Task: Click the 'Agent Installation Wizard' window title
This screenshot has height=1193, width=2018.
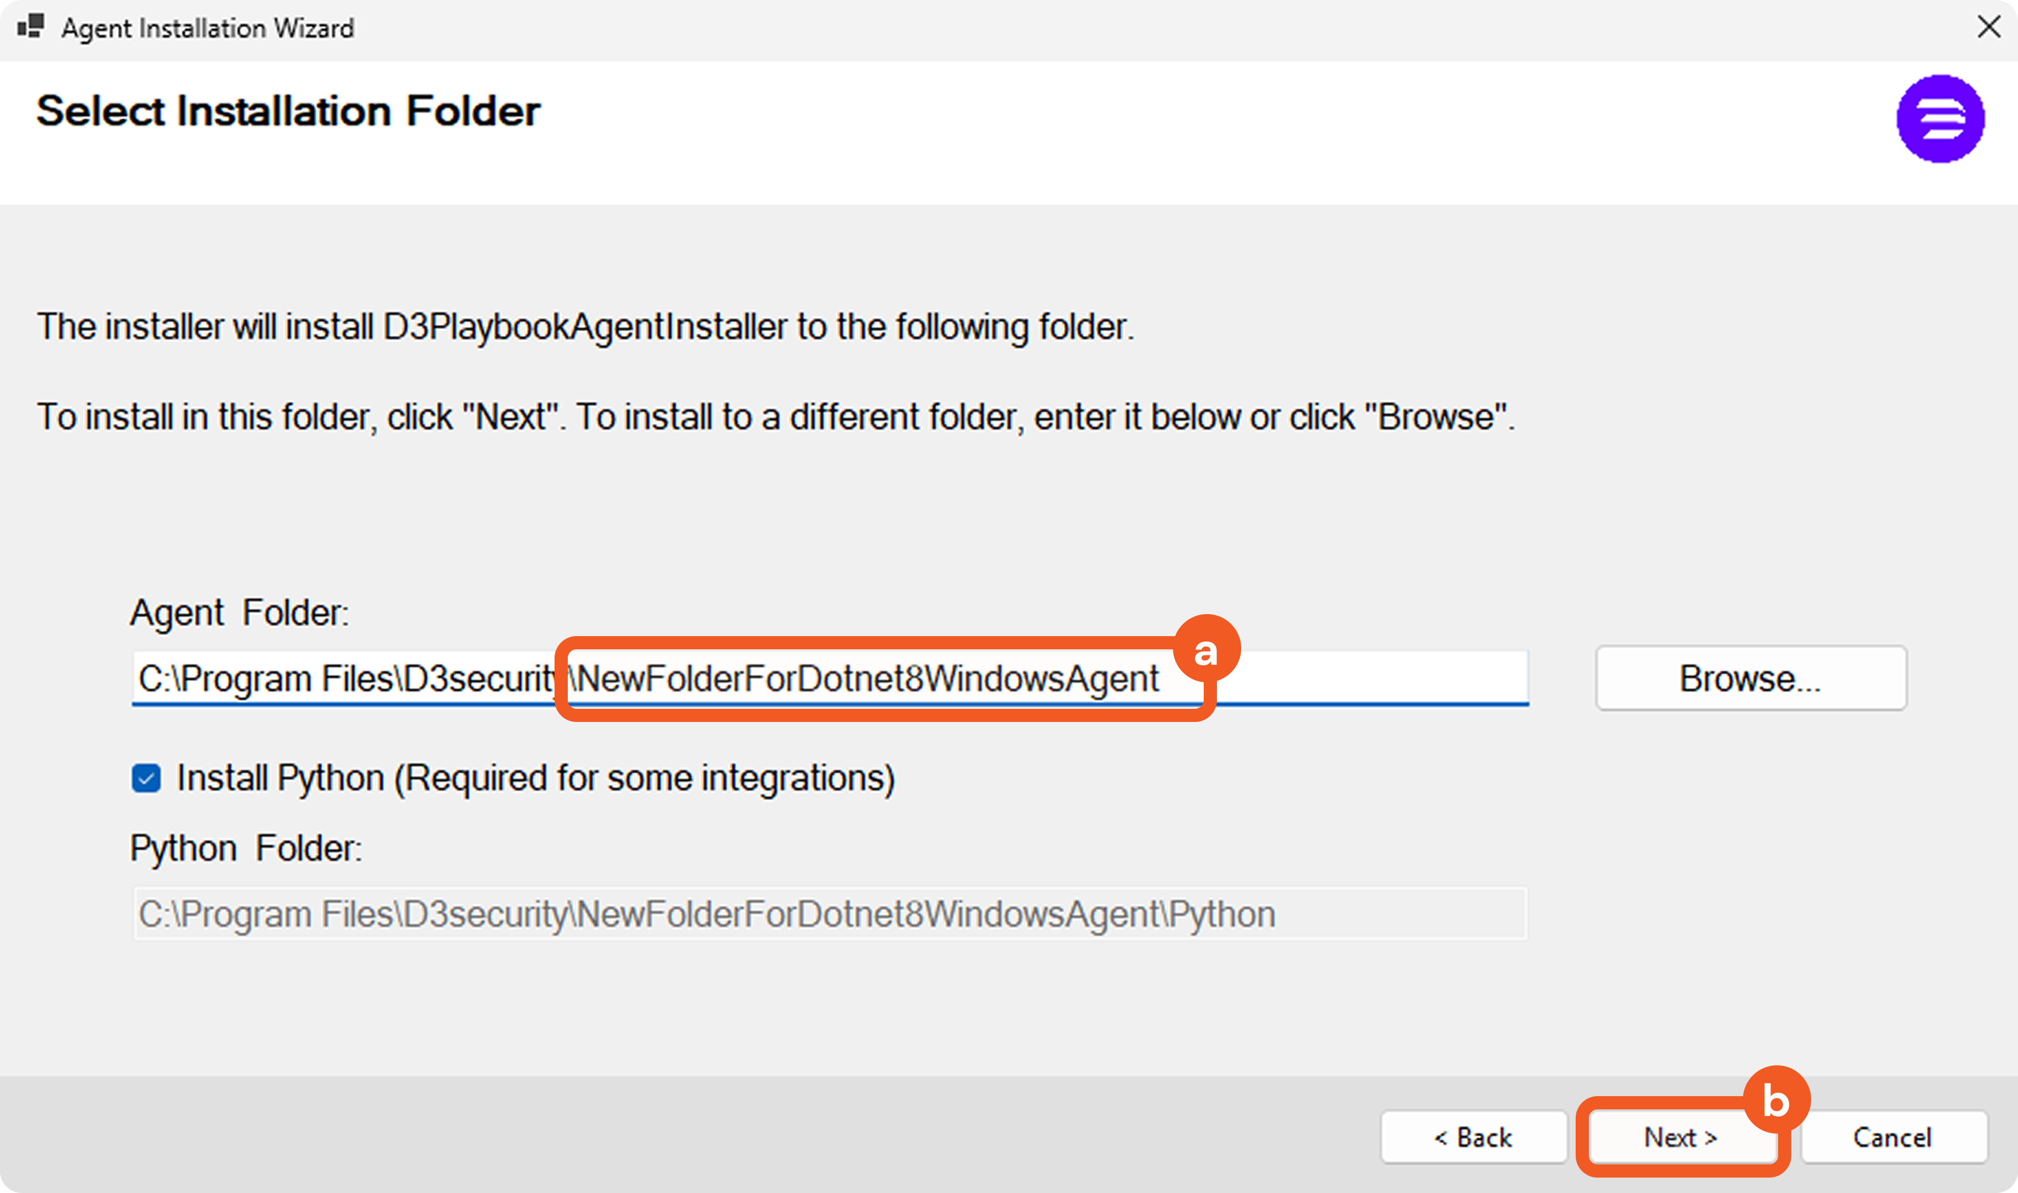Action: (207, 28)
